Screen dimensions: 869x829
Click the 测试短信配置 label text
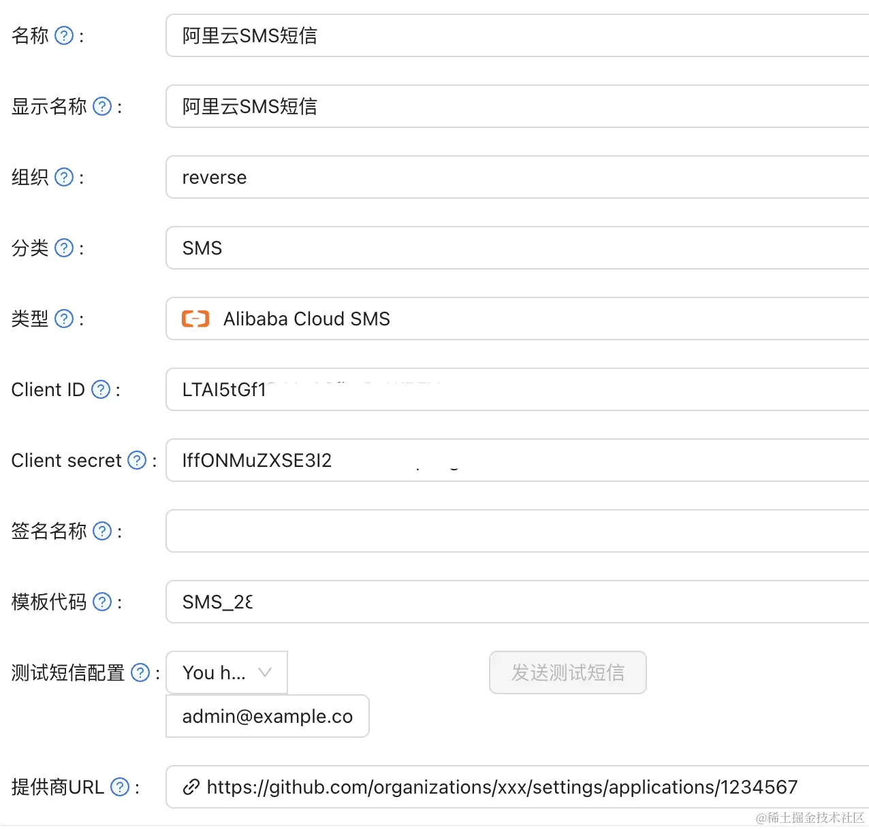[68, 672]
